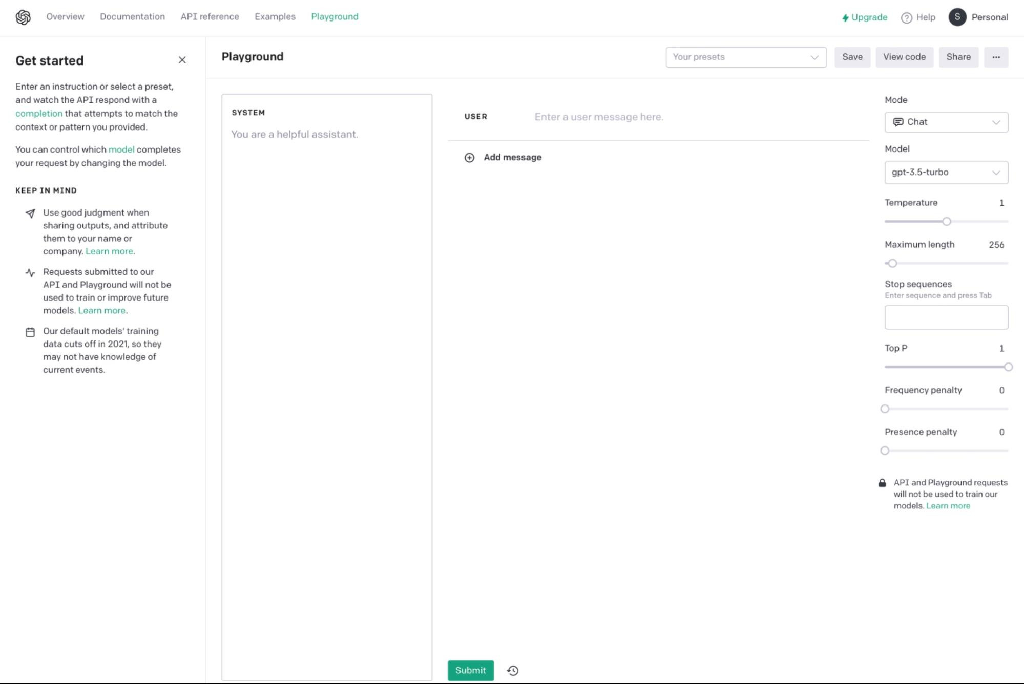Click the three-dot more options button
Viewport: 1024px width, 684px height.
[996, 57]
